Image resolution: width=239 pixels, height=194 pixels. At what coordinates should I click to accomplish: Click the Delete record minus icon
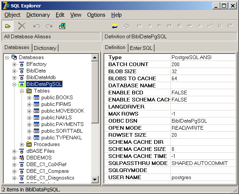pyautogui.click(x=190, y=26)
